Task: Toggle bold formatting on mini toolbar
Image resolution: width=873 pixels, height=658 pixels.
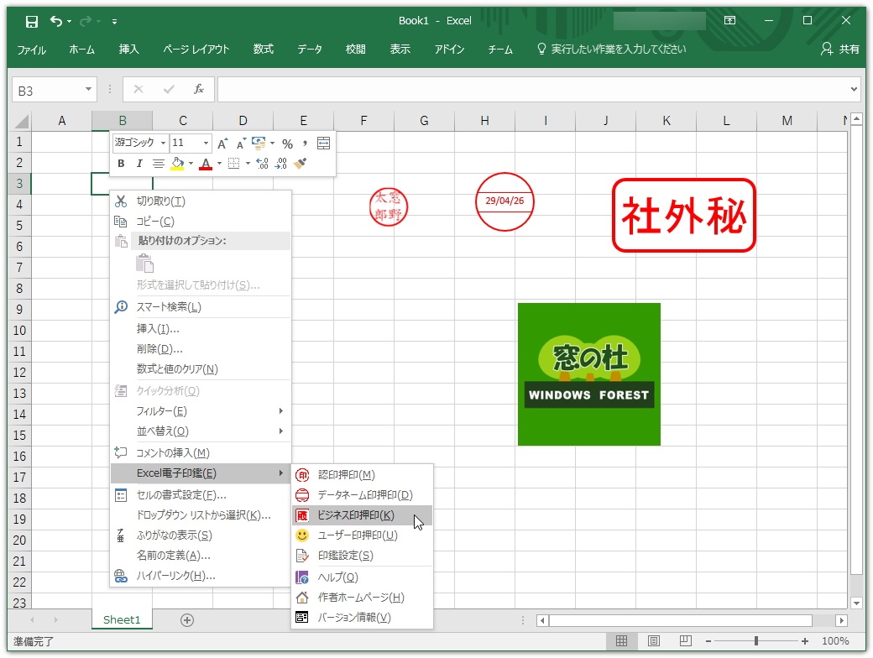Action: (120, 163)
